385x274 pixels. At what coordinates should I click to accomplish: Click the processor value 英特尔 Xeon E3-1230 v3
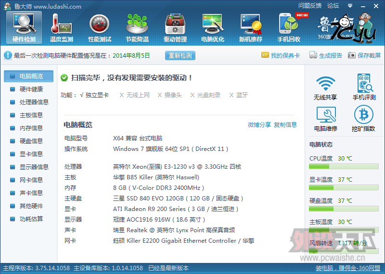[177, 167]
